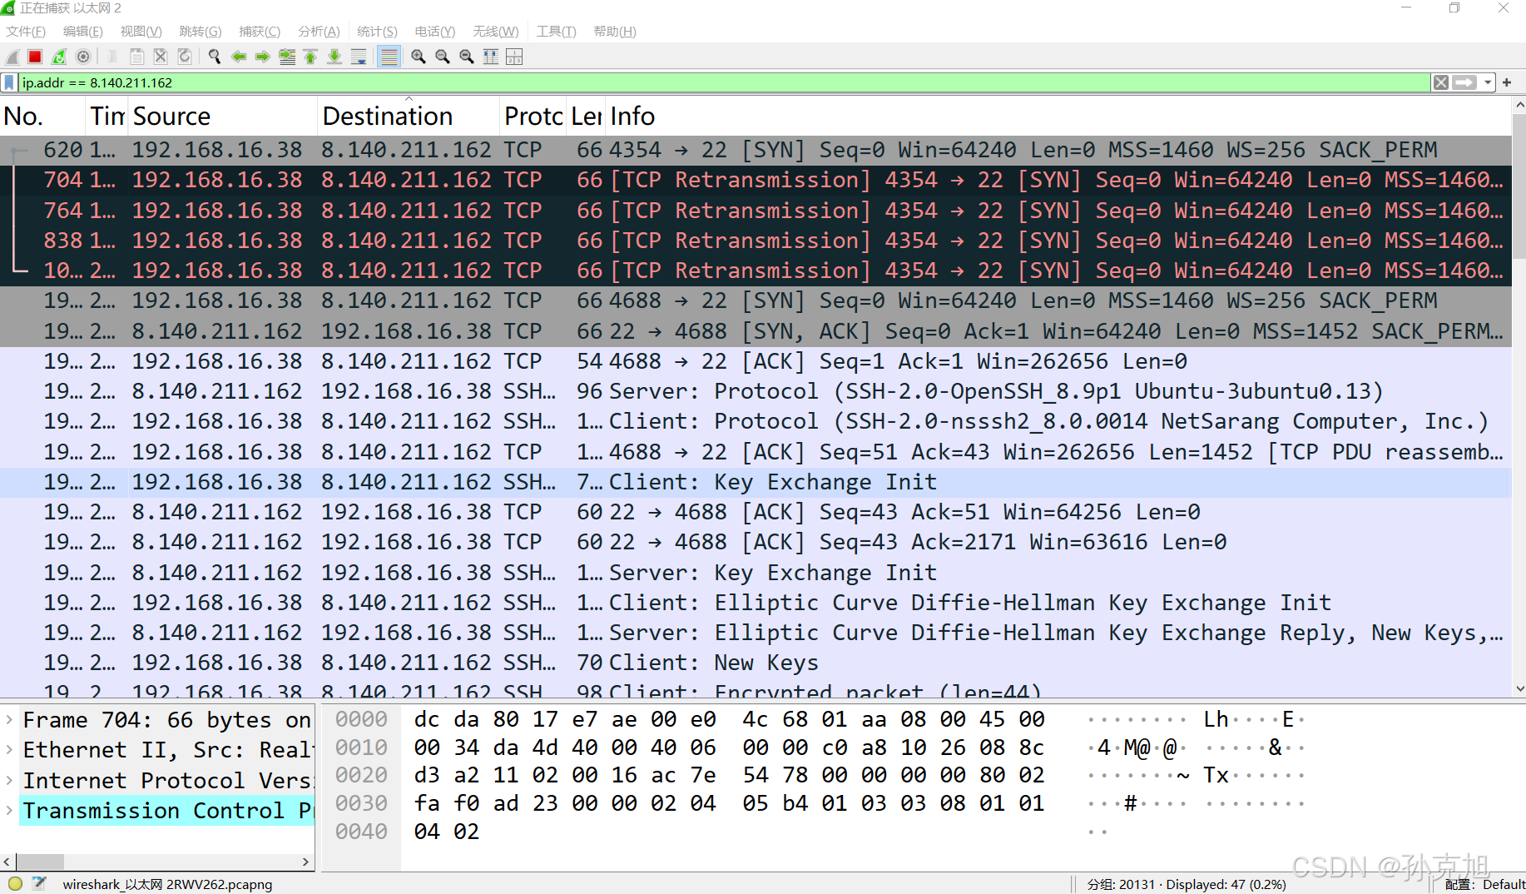Screen dimensions: 1526x894
Task: Expand the Frame 704 tree node
Action: [9, 720]
